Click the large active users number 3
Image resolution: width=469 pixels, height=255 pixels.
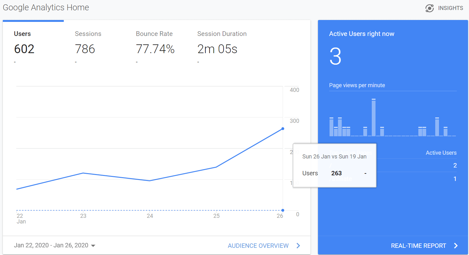tap(335, 57)
